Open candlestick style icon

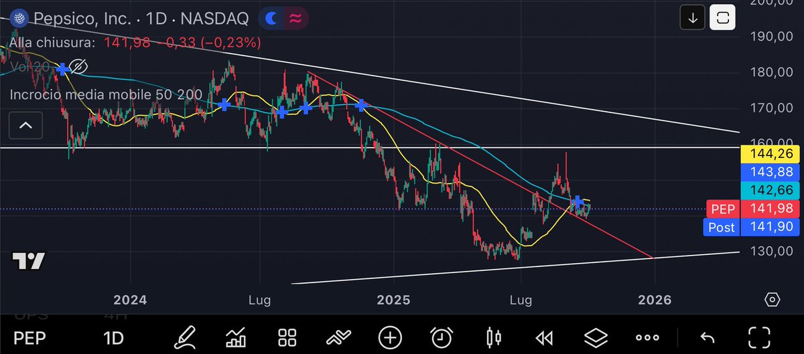(x=494, y=337)
